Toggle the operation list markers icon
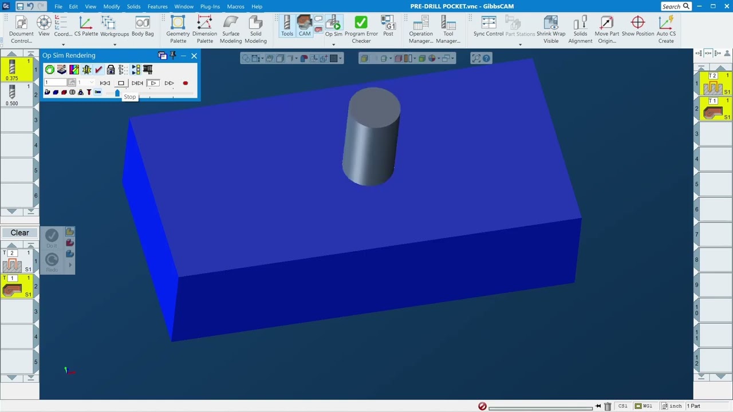733x412 pixels. [136, 69]
